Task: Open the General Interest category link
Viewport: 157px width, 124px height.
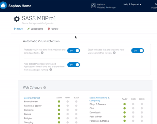Action: pos(32,98)
